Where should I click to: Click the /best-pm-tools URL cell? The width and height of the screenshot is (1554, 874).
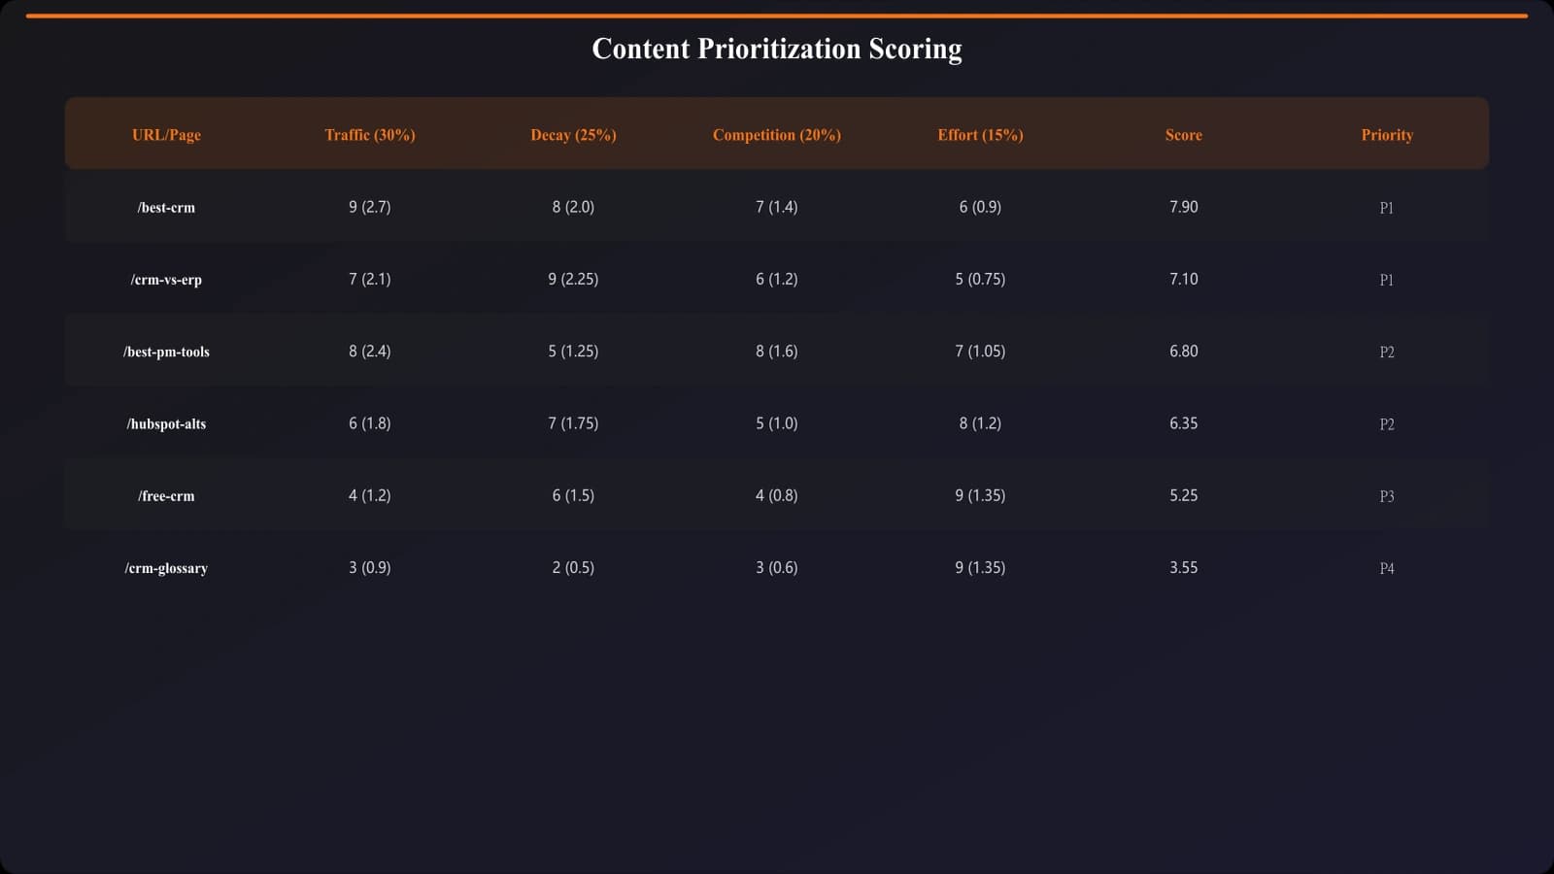tap(166, 352)
